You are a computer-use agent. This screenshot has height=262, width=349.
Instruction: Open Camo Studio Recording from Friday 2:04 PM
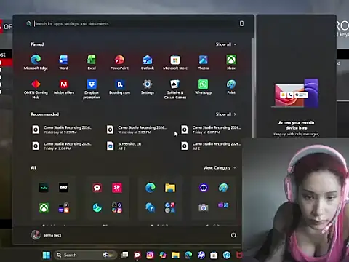pyautogui.click(x=63, y=146)
